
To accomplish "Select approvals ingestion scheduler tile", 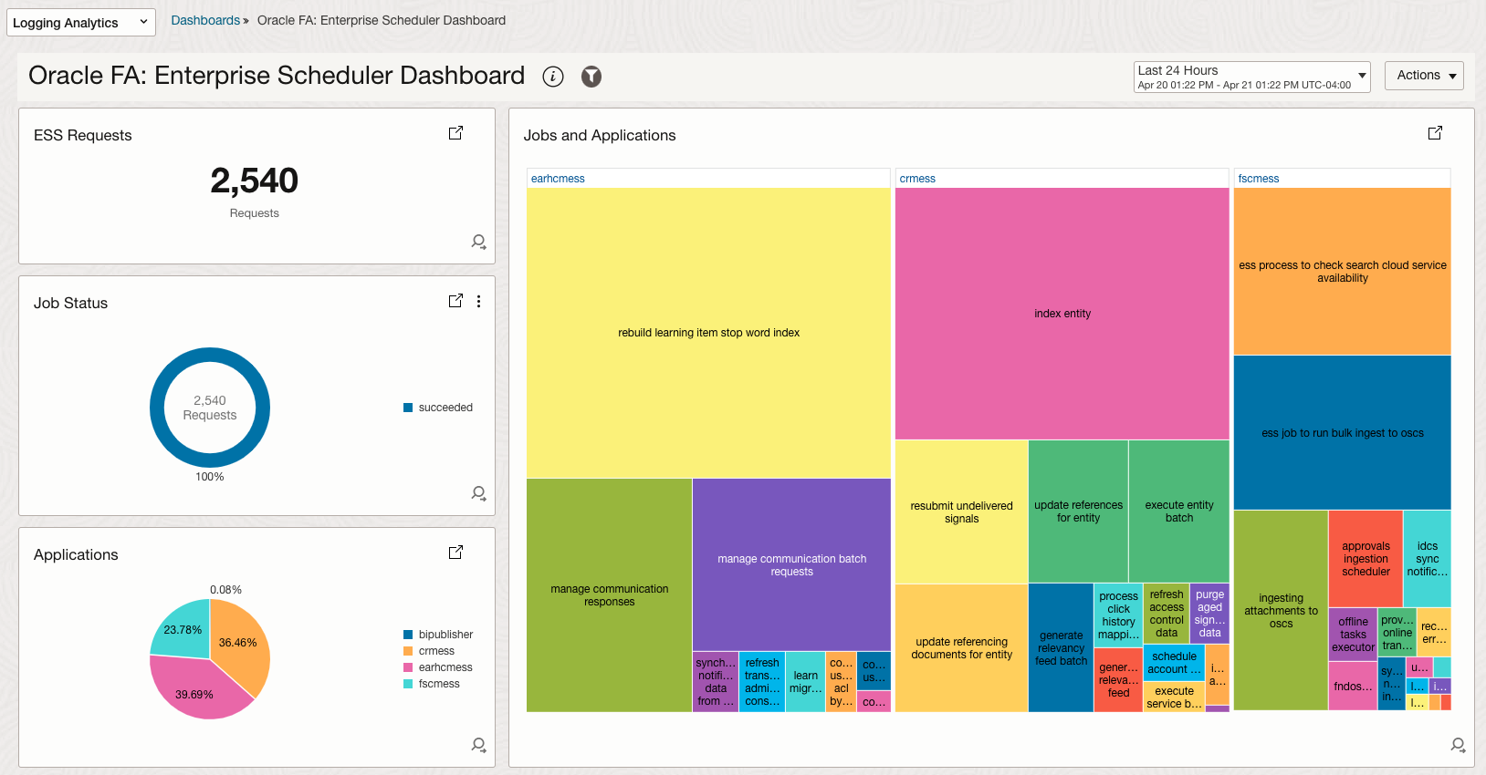I will pos(1366,559).
